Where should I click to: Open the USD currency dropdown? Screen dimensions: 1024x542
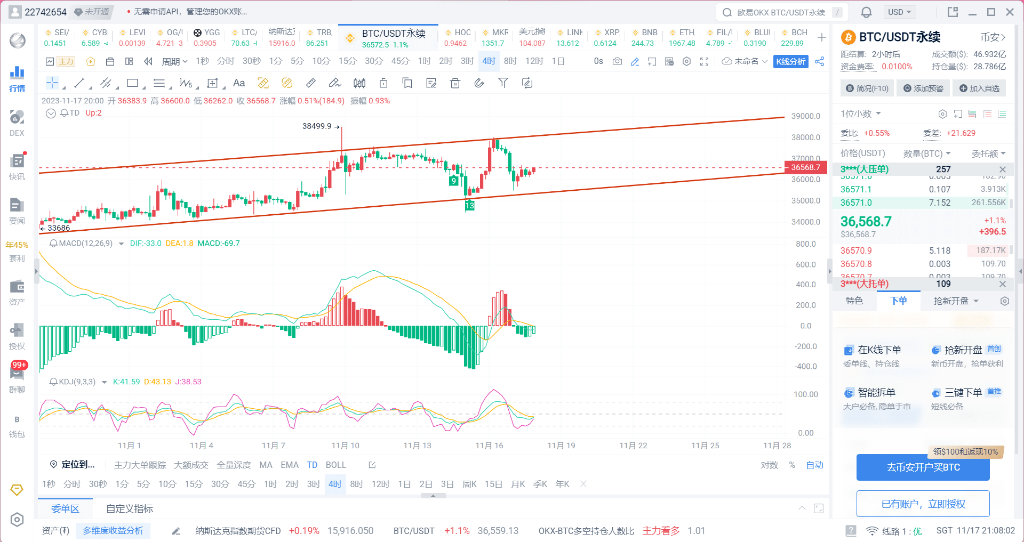(899, 12)
